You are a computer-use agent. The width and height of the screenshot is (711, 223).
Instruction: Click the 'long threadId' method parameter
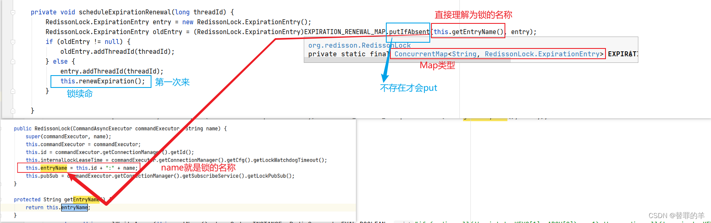click(x=200, y=12)
